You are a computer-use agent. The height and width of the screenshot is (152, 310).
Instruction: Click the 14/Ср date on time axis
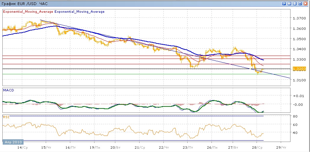tap(23, 147)
